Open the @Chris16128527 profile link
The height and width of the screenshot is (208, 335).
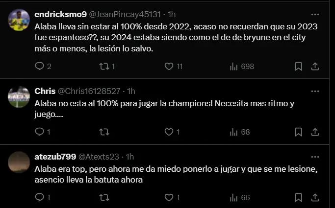89,91
